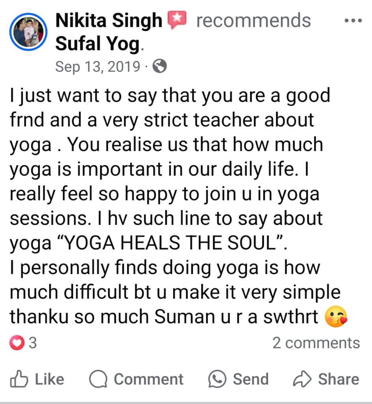Visit the Sufal Yog page
Screen dimensions: 372x404
[x=98, y=43]
